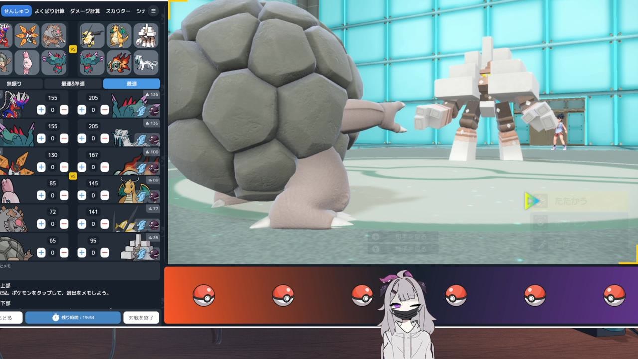Tap Hydrapple in my team grid
The height and width of the screenshot is (359, 638).
pos(54,62)
